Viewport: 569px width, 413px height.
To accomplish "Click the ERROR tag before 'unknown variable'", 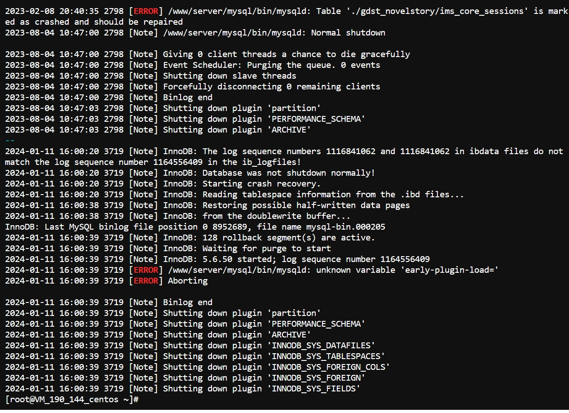I will point(146,270).
